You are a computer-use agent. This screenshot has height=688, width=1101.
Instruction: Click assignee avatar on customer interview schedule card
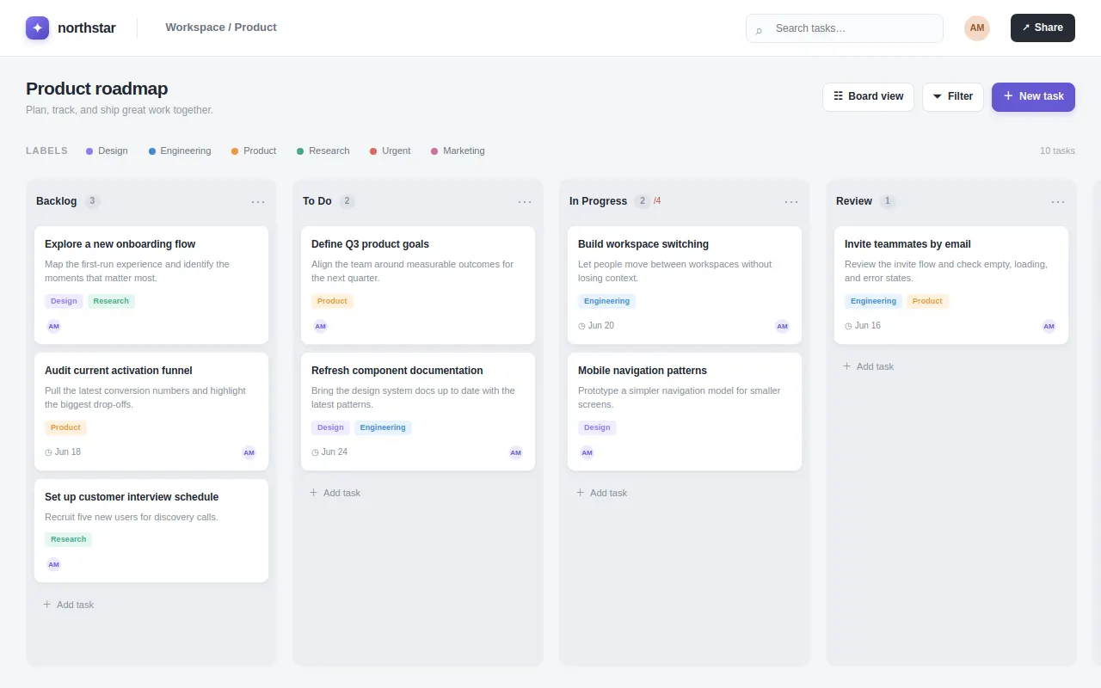(54, 565)
